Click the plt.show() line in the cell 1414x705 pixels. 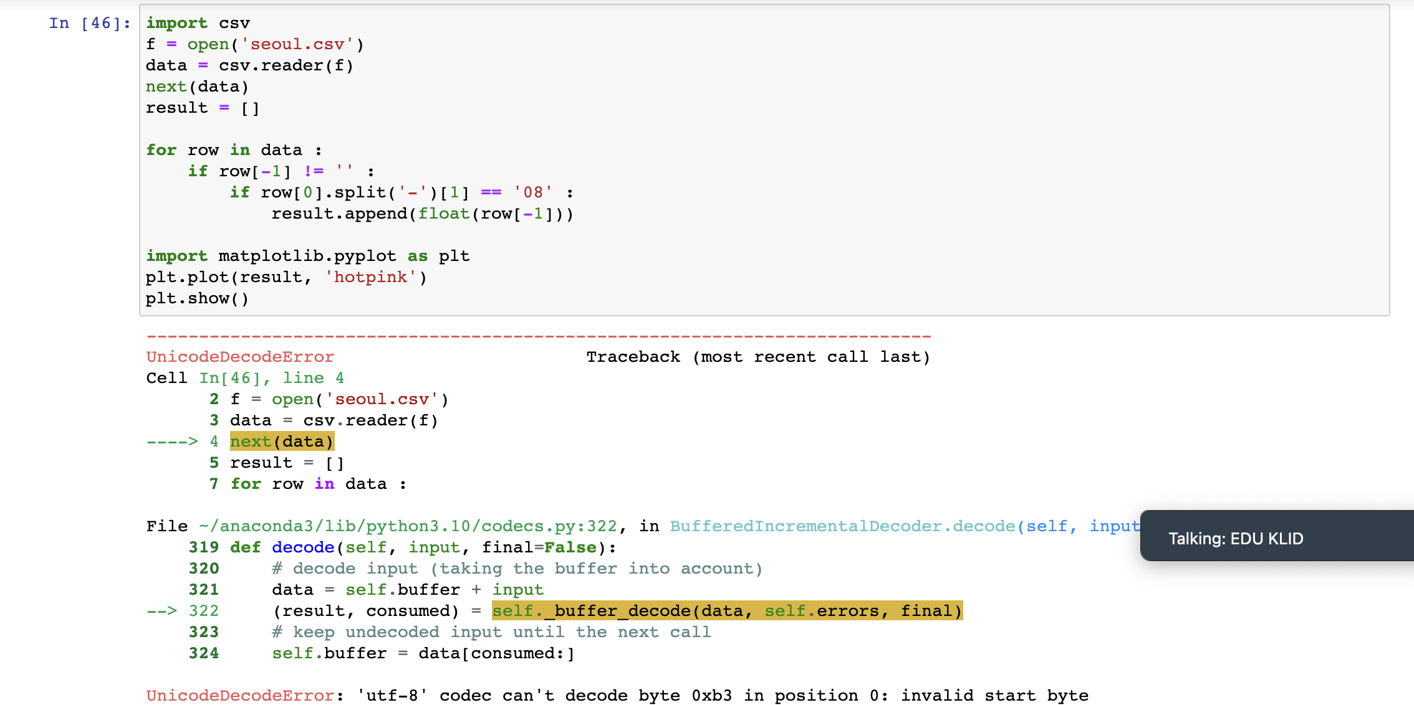click(x=197, y=299)
